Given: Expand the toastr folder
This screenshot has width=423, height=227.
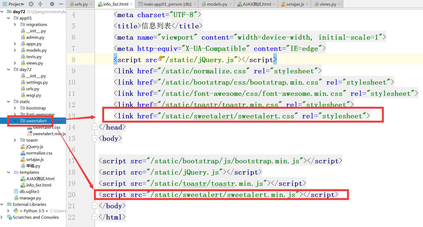Looking at the screenshot, I should [15, 140].
